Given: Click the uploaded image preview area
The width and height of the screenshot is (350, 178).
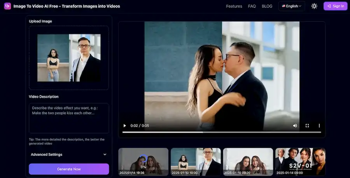Looking at the screenshot, I should tap(69, 58).
